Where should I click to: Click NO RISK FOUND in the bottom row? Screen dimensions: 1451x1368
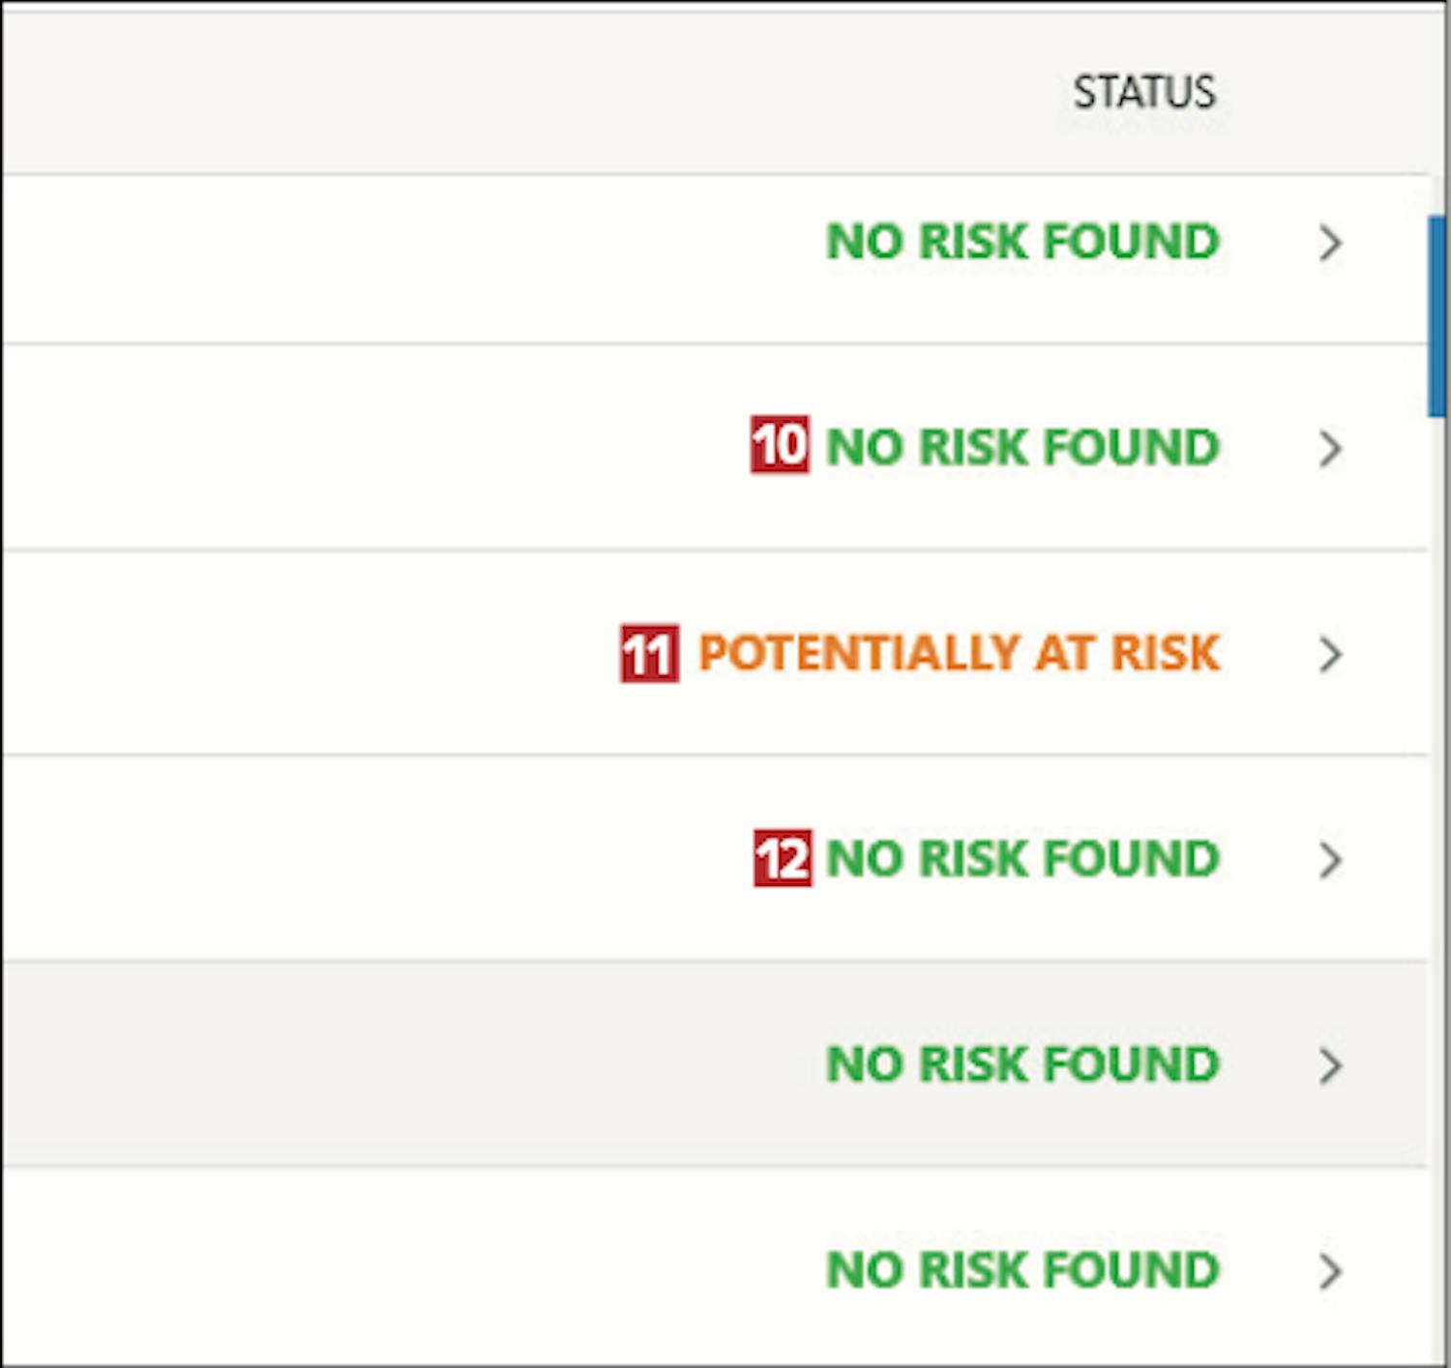point(1022,1269)
